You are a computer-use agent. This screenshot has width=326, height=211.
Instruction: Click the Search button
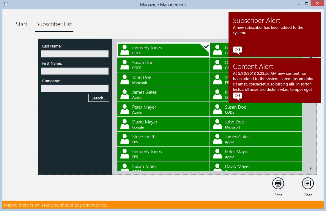pyautogui.click(x=98, y=98)
